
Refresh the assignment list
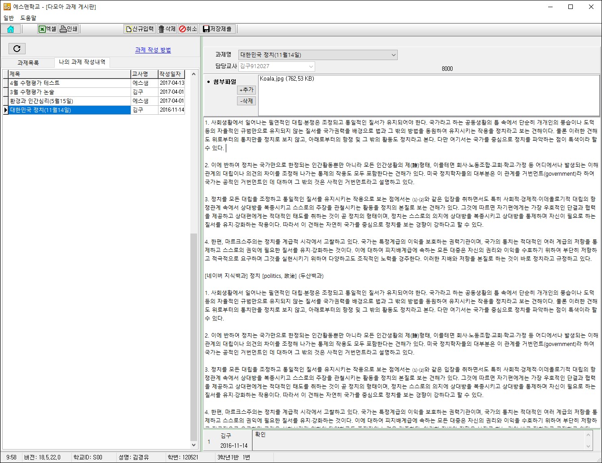[x=17, y=48]
